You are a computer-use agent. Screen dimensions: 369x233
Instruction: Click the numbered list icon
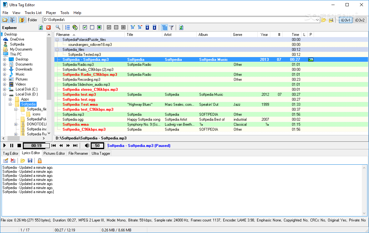[x=68, y=27]
